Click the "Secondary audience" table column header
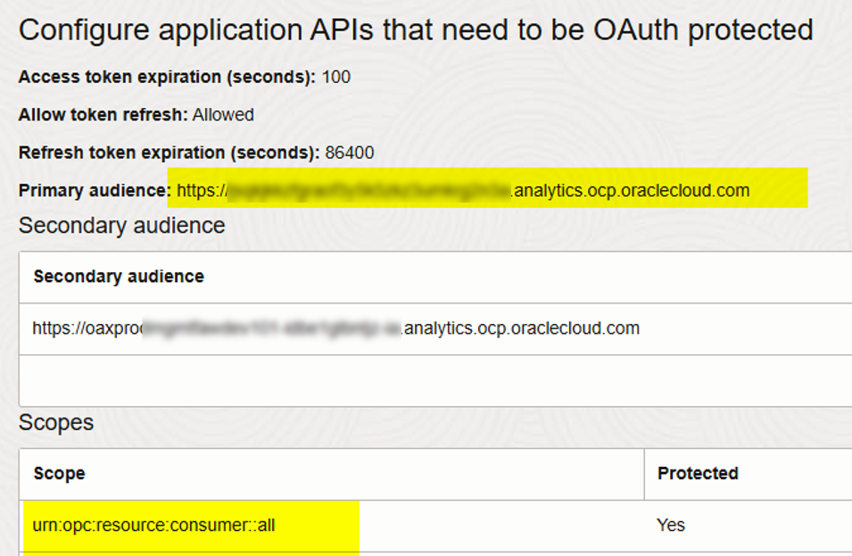 point(119,277)
